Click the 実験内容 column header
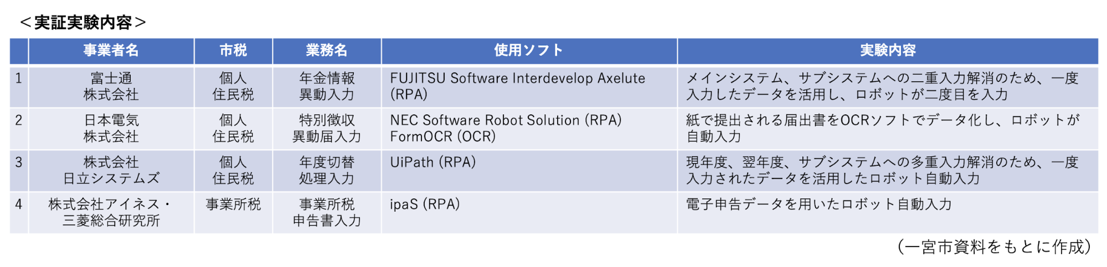This screenshot has width=1107, height=267. [888, 51]
